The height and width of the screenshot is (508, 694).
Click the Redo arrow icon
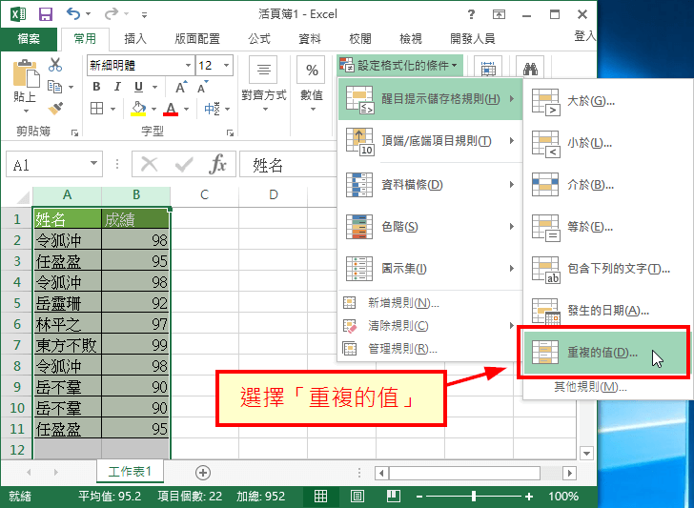111,14
